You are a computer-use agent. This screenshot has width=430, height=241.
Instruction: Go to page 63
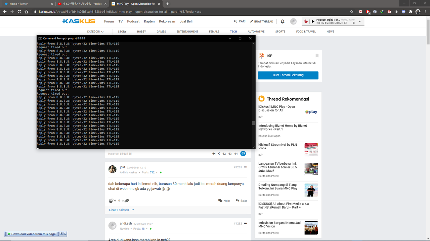[x=230, y=154]
